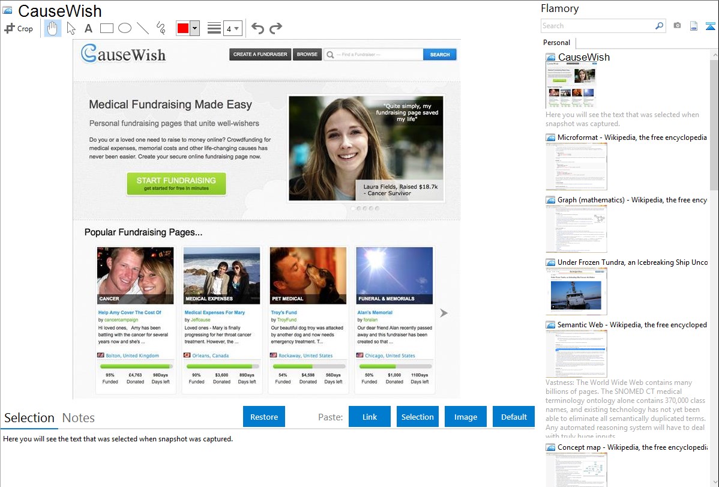Open the Microformat Wikipedia snapshot thumbnail
The height and width of the screenshot is (487, 719).
point(576,166)
